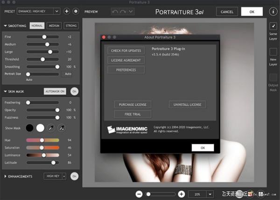Toggle AUTOMASK ON button
Screen dimensions: 280x200
tap(55, 91)
